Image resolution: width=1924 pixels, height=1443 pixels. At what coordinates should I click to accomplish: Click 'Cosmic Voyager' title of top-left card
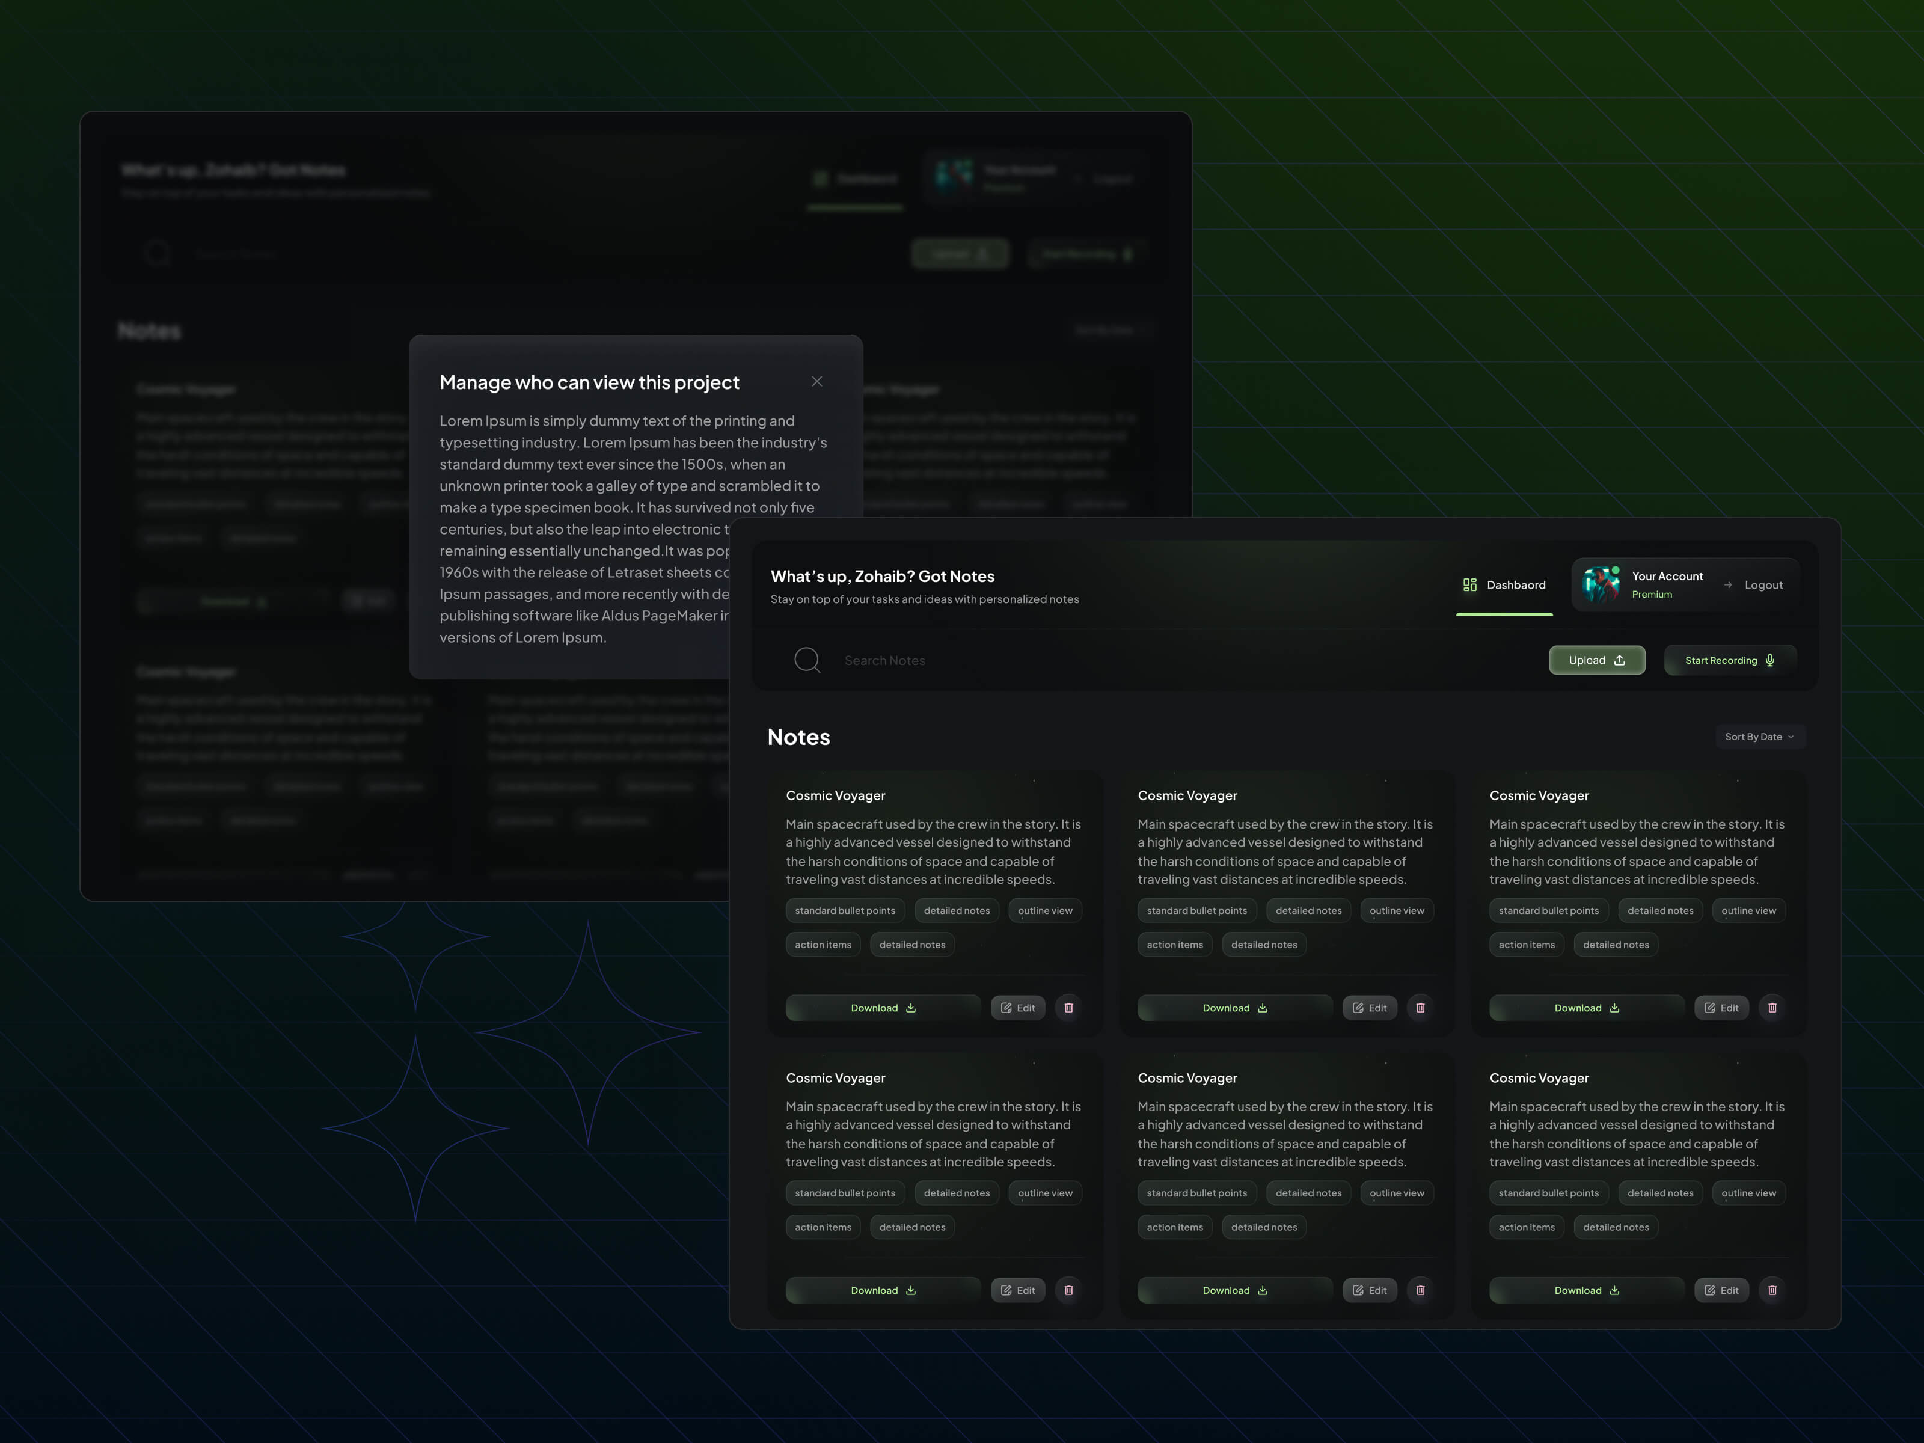pos(836,796)
